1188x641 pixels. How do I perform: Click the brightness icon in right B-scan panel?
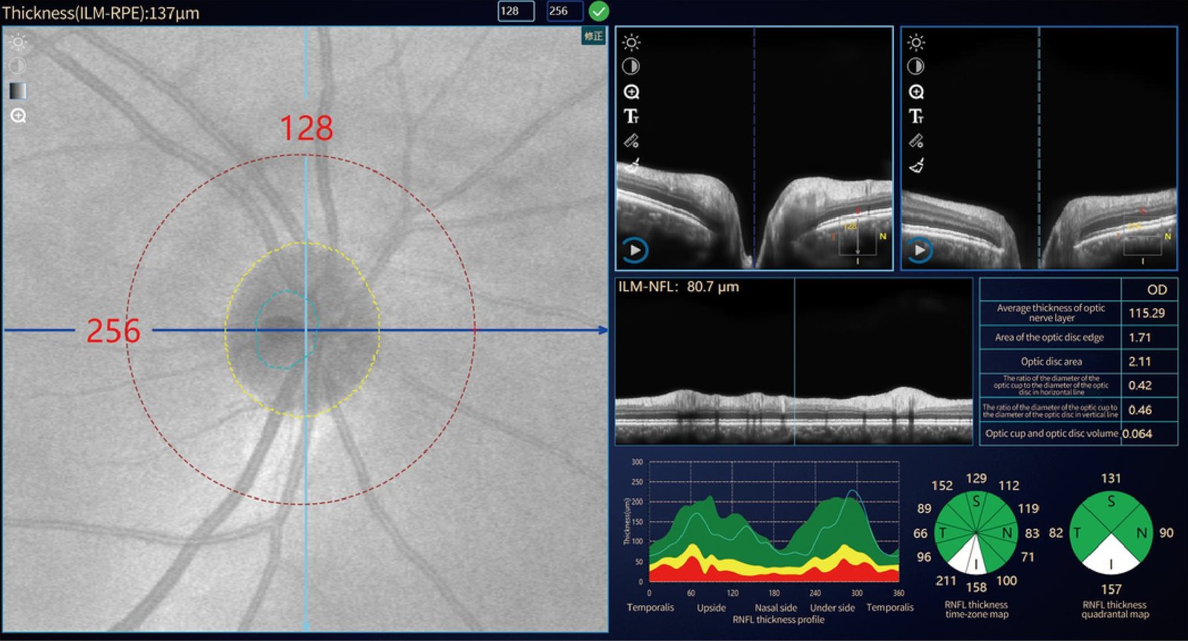[916, 42]
